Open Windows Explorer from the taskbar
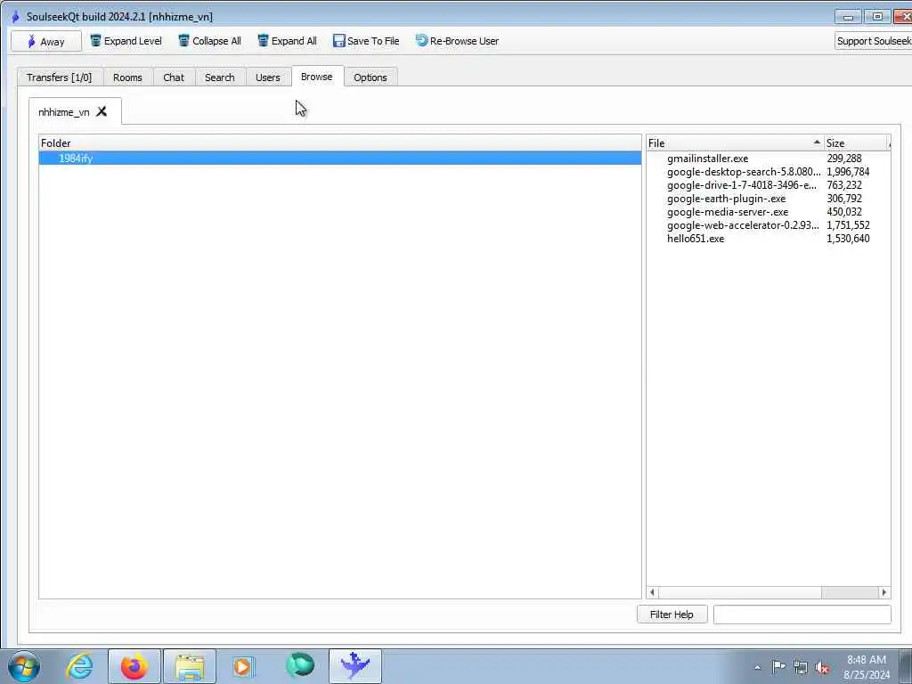The height and width of the screenshot is (684, 912). point(190,666)
